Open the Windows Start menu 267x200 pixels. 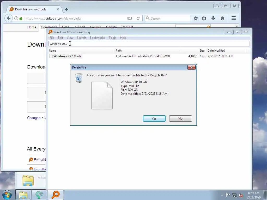pyautogui.click(x=7, y=195)
